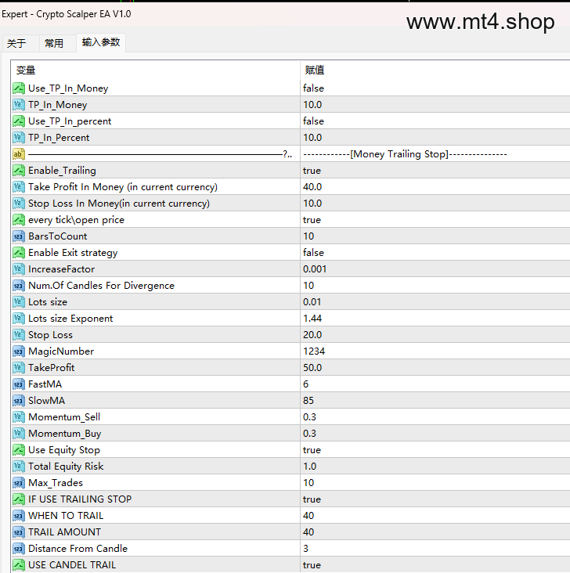Click the Use_TP_In_Money boolean icon
The width and height of the screenshot is (570, 573).
click(x=19, y=88)
